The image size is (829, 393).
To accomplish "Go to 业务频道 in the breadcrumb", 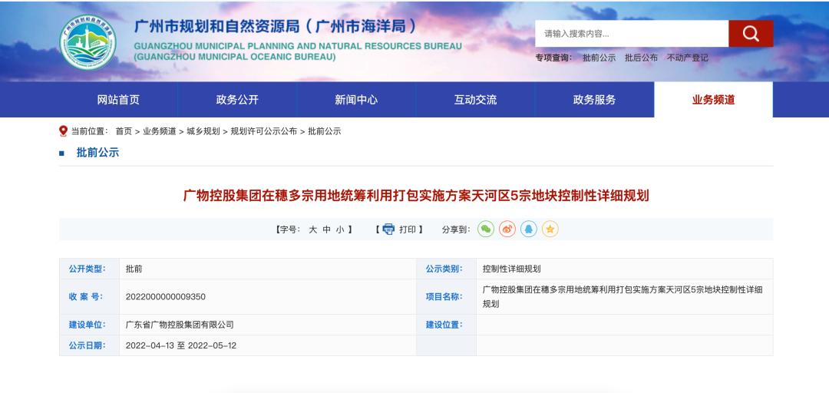I will click(x=159, y=131).
